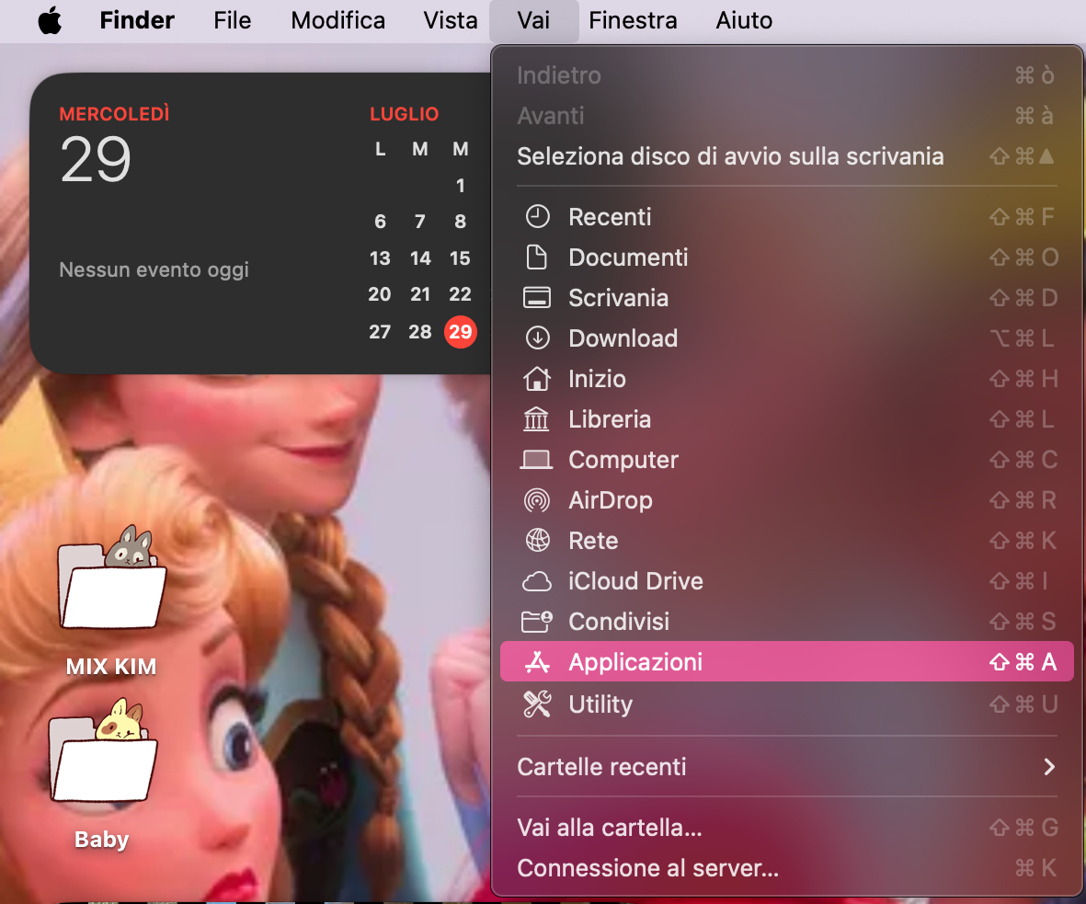Click the Documenti page icon
Viewport: 1086px width, 904px height.
click(x=537, y=257)
